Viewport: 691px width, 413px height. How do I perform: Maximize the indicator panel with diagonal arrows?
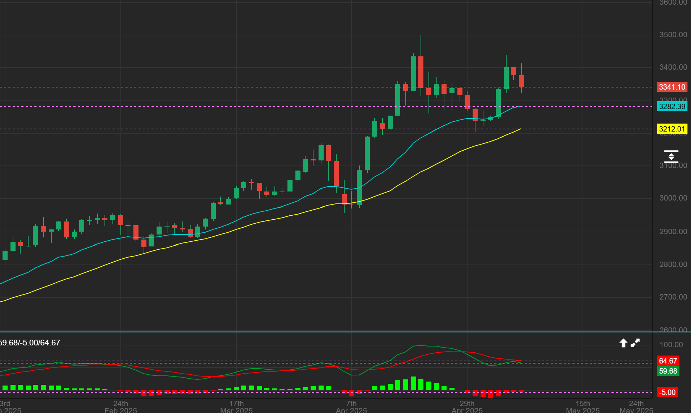(x=635, y=343)
